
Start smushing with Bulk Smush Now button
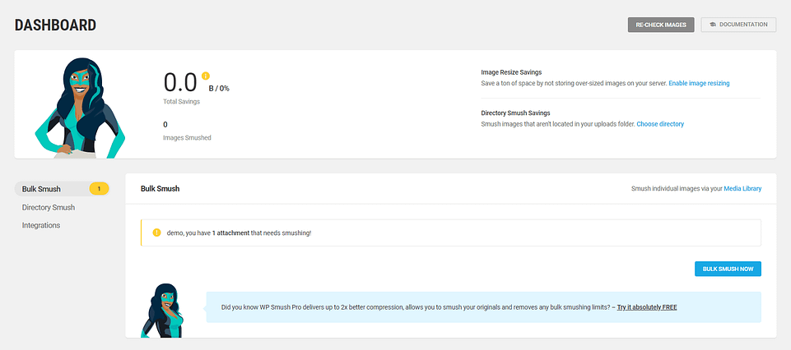click(728, 269)
